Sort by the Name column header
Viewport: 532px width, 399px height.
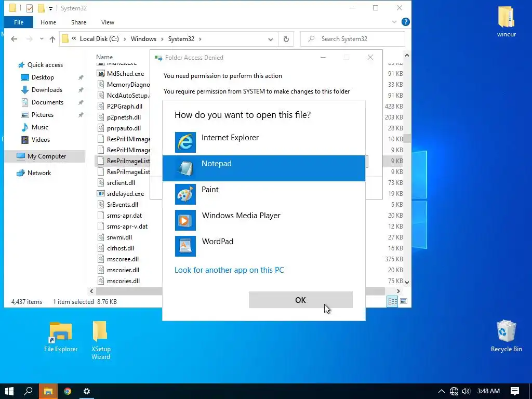(x=104, y=57)
